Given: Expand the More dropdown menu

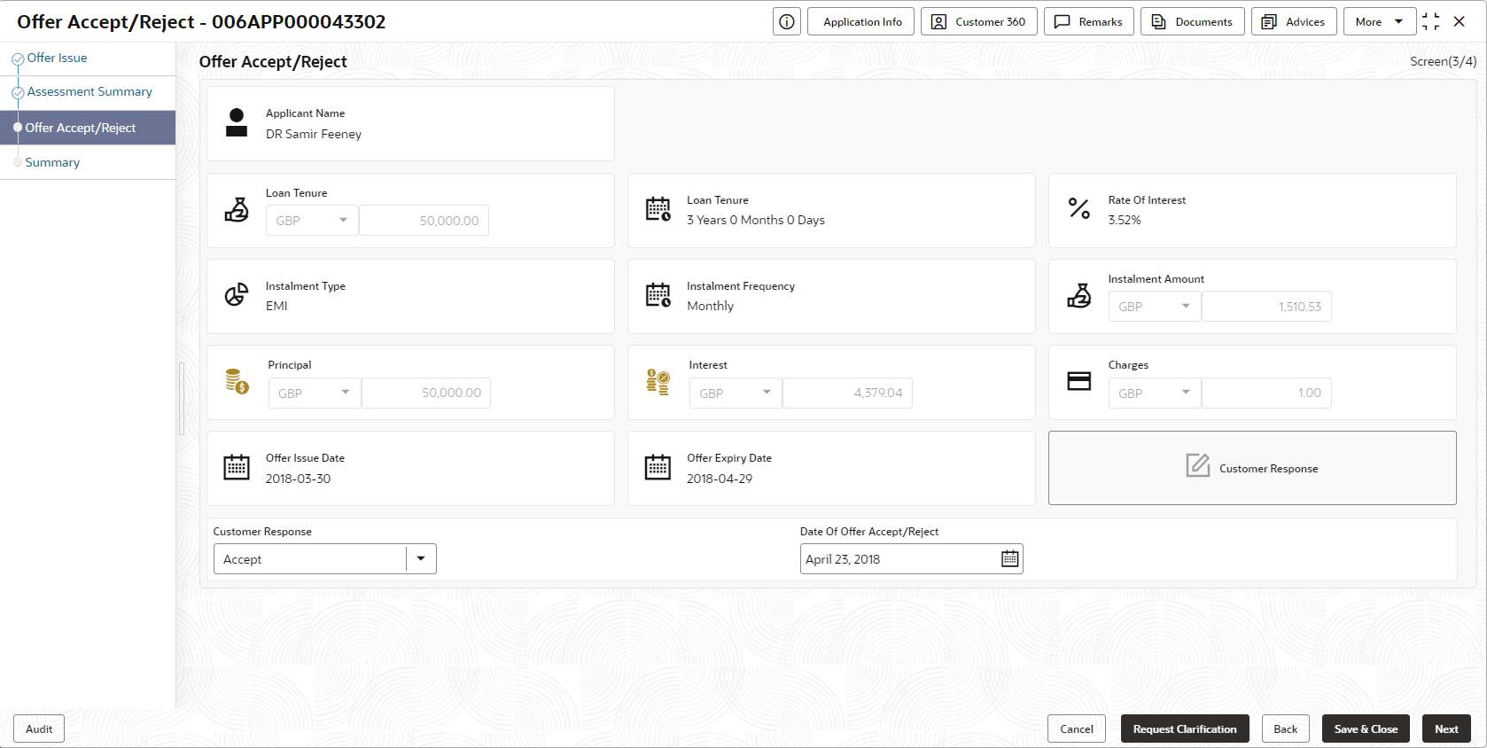Looking at the screenshot, I should (x=1379, y=22).
